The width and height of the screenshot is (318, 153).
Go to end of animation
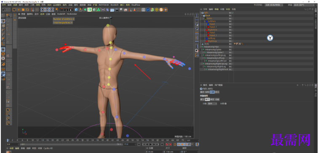point(162,144)
